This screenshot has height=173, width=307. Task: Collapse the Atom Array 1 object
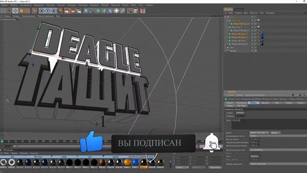[x=227, y=27]
